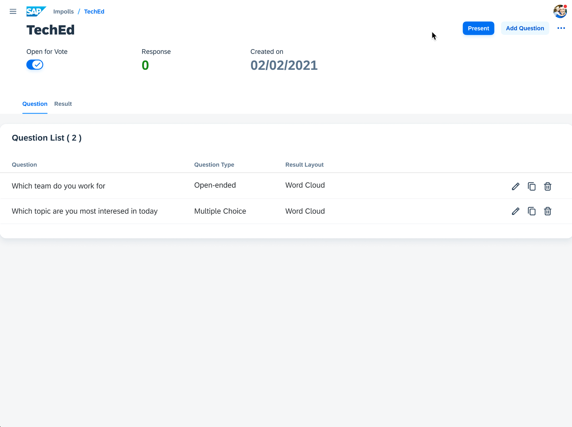
Task: Open the three-dot more options menu
Action: (561, 28)
